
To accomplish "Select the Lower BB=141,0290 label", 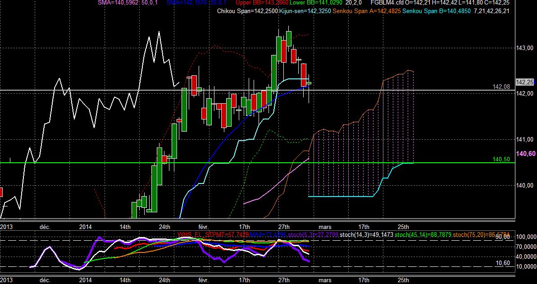I will click(x=315, y=3).
